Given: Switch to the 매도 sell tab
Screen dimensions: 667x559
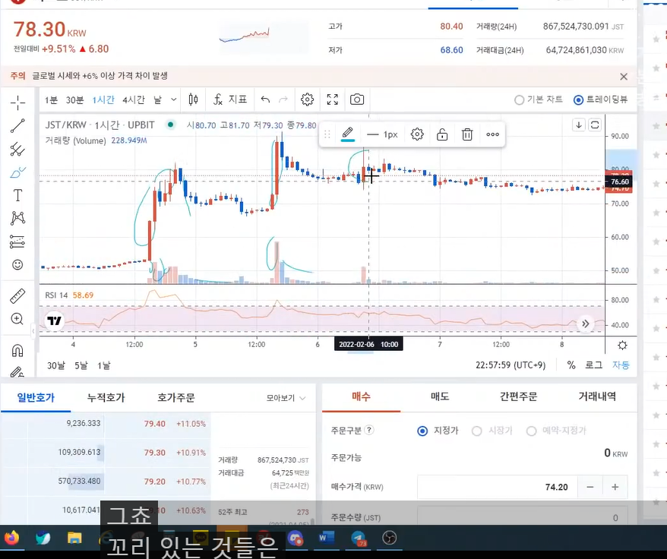Looking at the screenshot, I should (440, 397).
